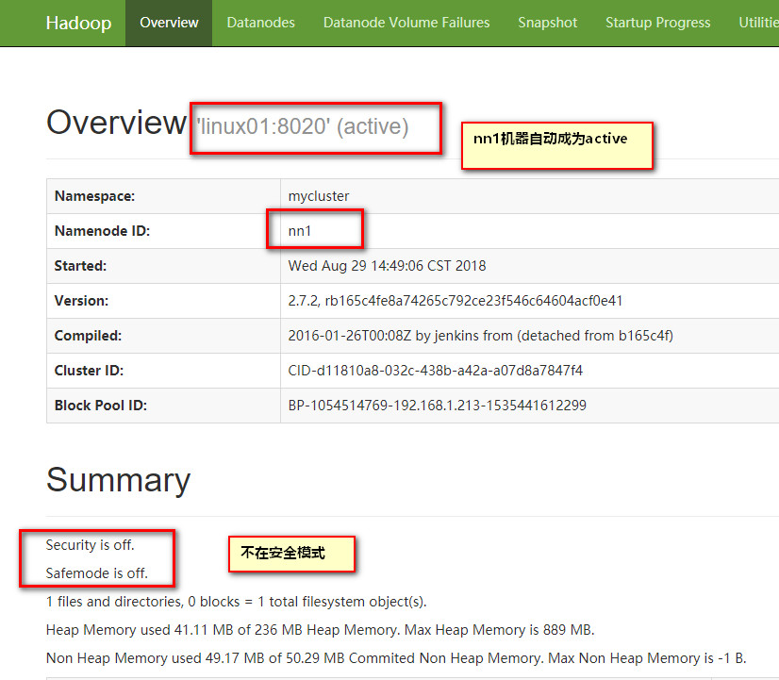Select the Non Heap Memory used 49.17 MB line
The height and width of the screenshot is (680, 779).
(x=396, y=658)
